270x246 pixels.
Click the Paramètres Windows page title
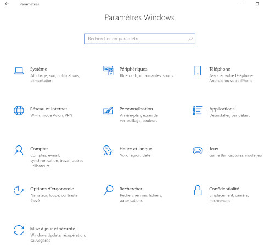point(139,17)
